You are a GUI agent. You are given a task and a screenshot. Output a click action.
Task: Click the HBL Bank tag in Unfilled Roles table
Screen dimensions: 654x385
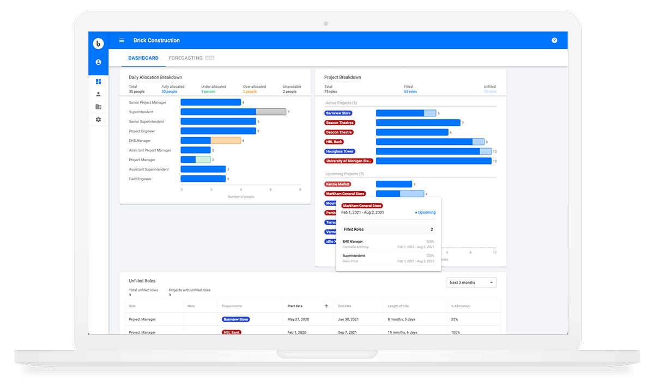[232, 332]
